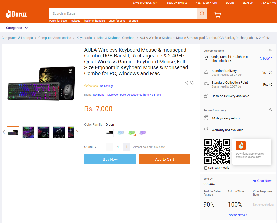Select the black color variant swatch

(x=110, y=133)
